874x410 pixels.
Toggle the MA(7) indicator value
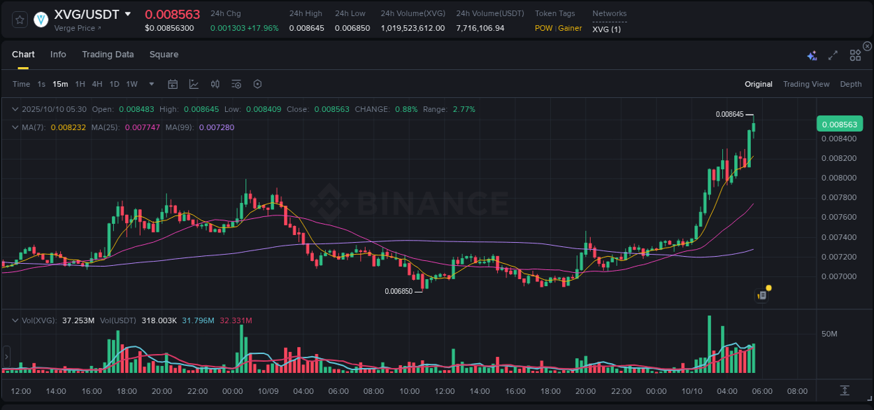click(51, 127)
